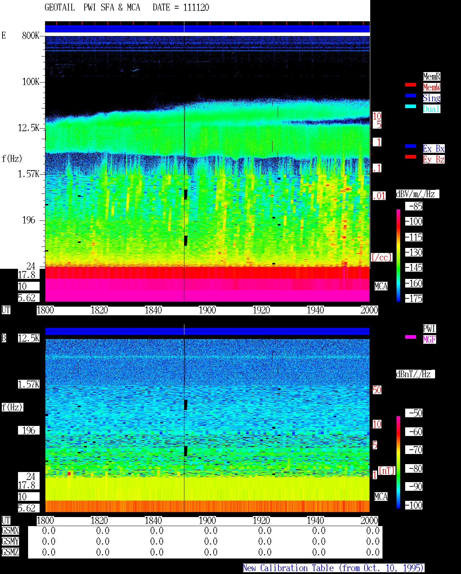
Task: Click the red [/cc] density unit label
Action: click(381, 257)
